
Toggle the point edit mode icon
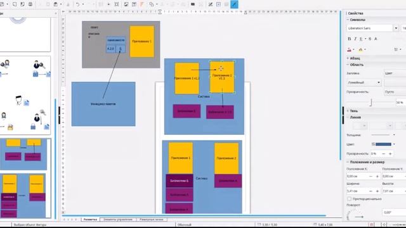click(211, 4)
